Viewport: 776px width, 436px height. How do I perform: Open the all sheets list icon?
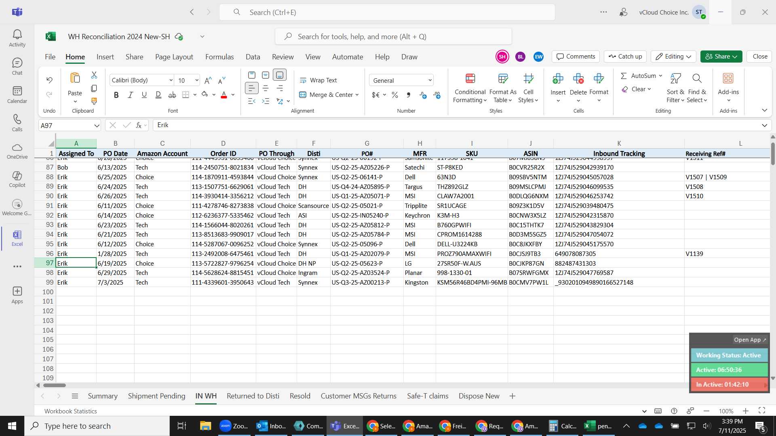click(75, 396)
